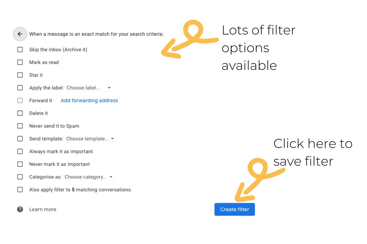Check Always mark it as important
367x244 pixels.
click(x=20, y=151)
